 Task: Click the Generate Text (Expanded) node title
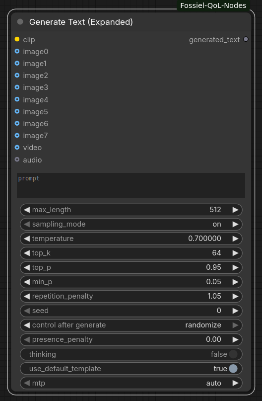[81, 22]
